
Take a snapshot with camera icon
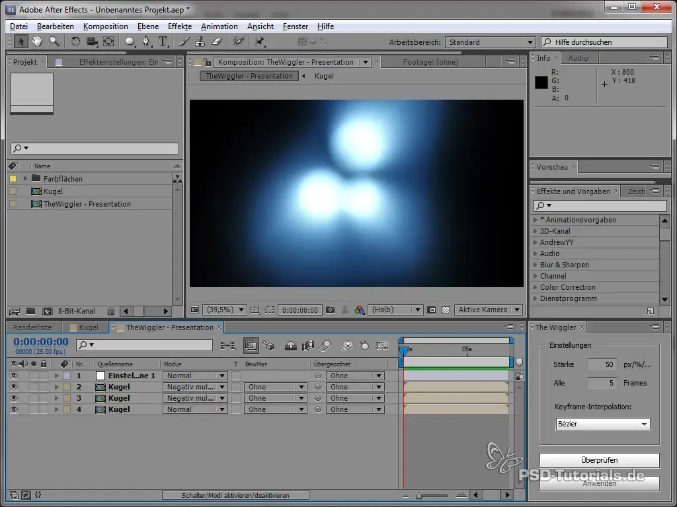[x=331, y=310]
